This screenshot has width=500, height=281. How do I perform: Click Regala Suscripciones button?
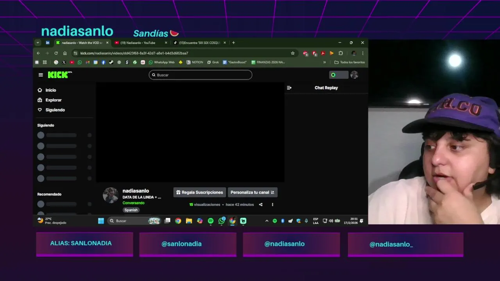coord(200,192)
